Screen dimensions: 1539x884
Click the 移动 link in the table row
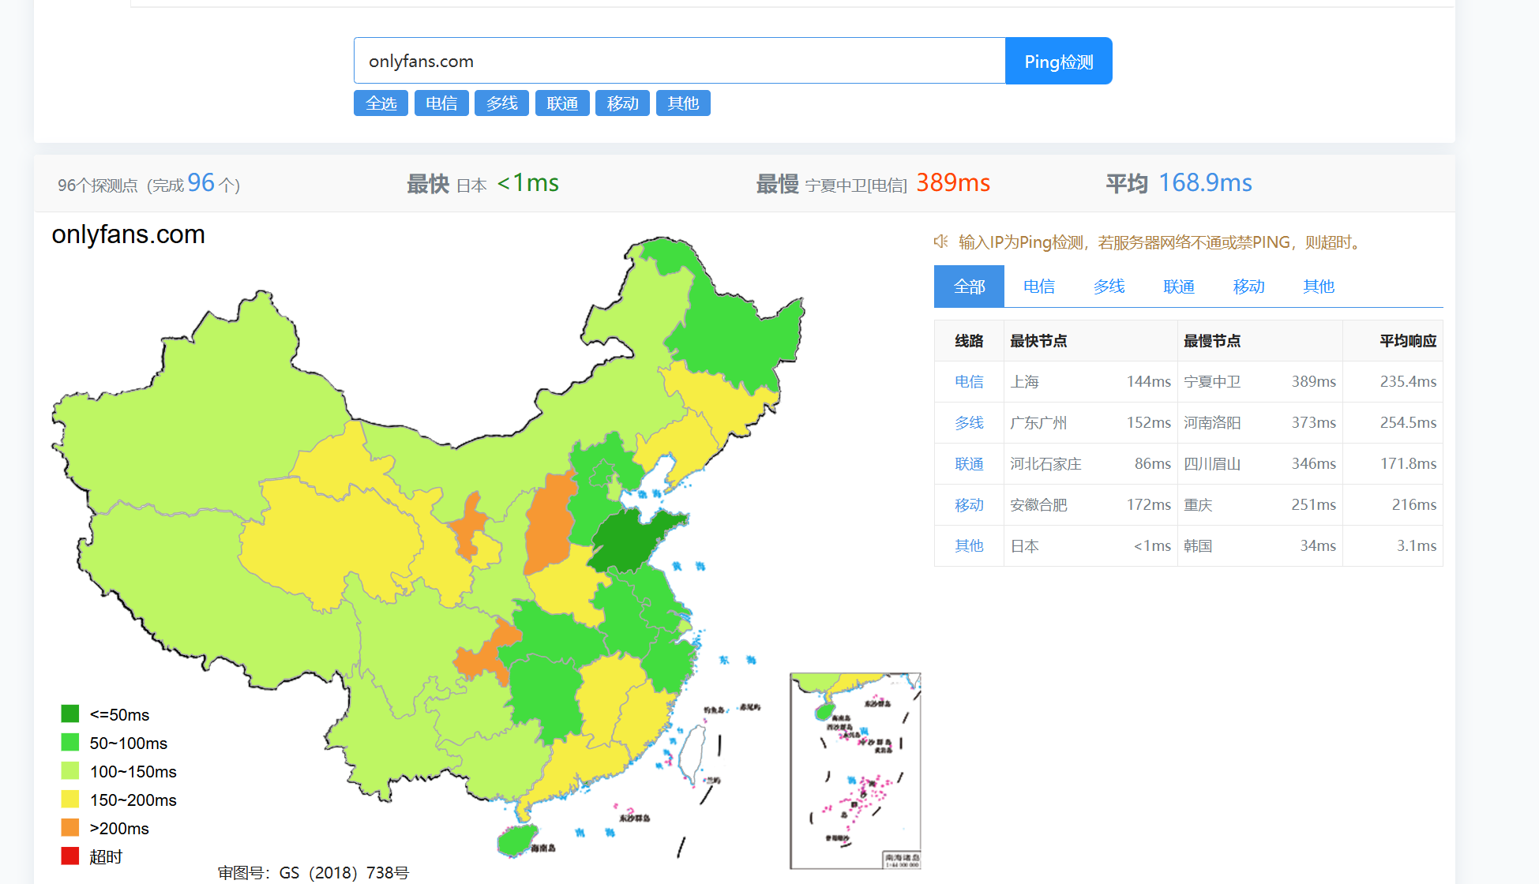[969, 505]
